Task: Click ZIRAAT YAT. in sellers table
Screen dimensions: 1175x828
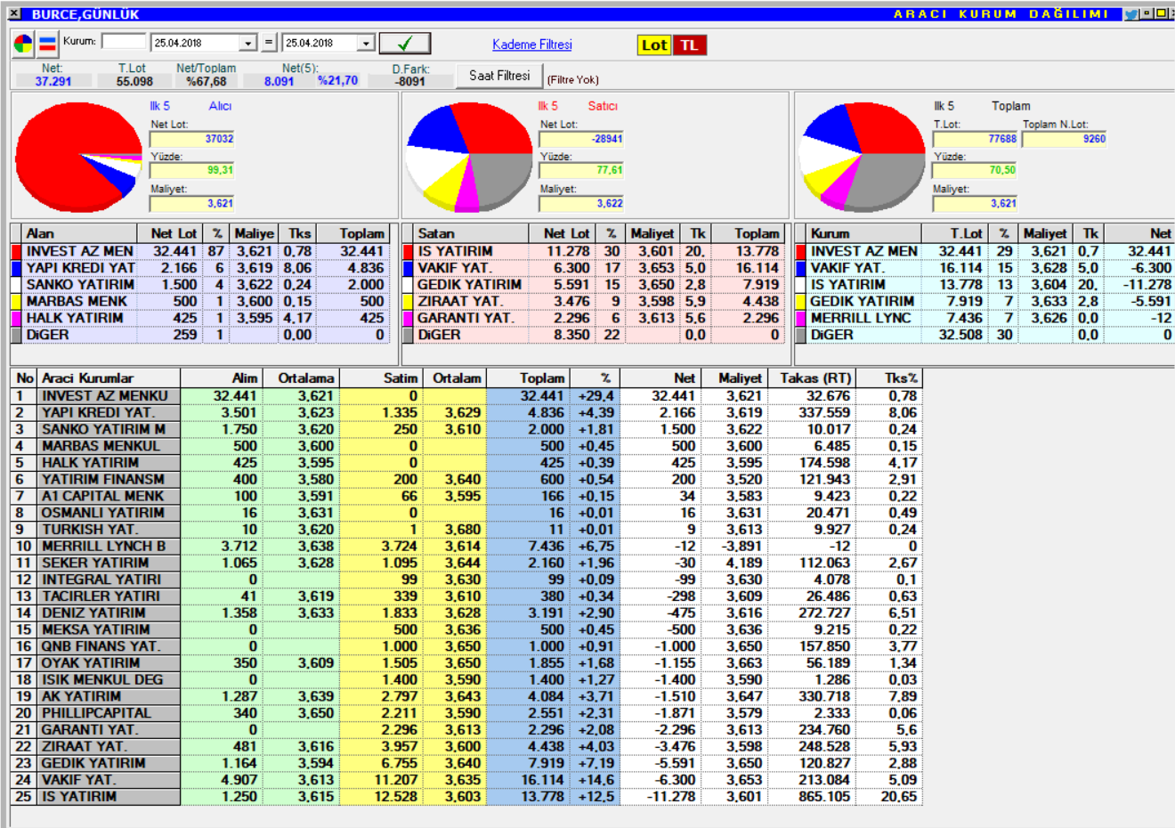Action: point(461,301)
